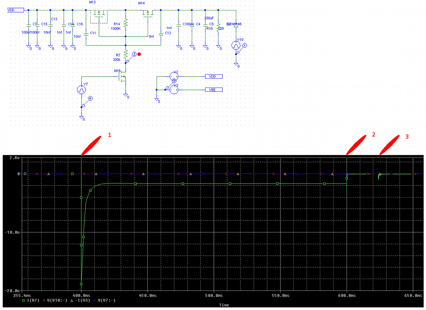Click the 650.0ms X-axis label

(x=413, y=295)
